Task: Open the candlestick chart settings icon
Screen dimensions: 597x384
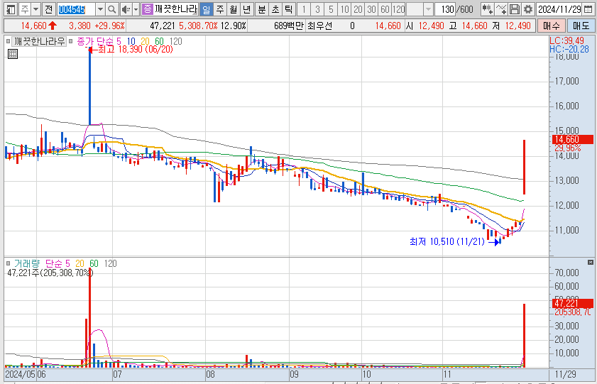Action: (x=486, y=9)
